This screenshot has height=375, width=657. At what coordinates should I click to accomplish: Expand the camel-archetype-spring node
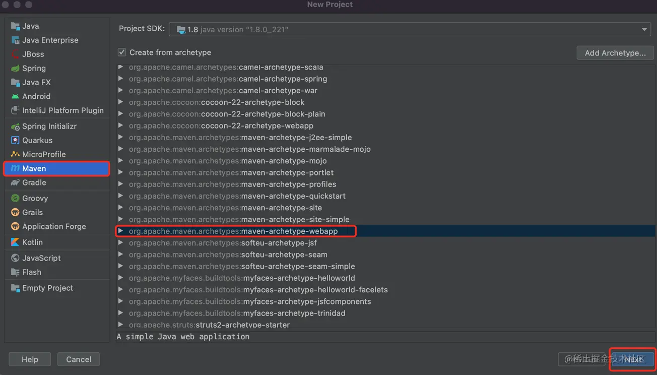[120, 79]
